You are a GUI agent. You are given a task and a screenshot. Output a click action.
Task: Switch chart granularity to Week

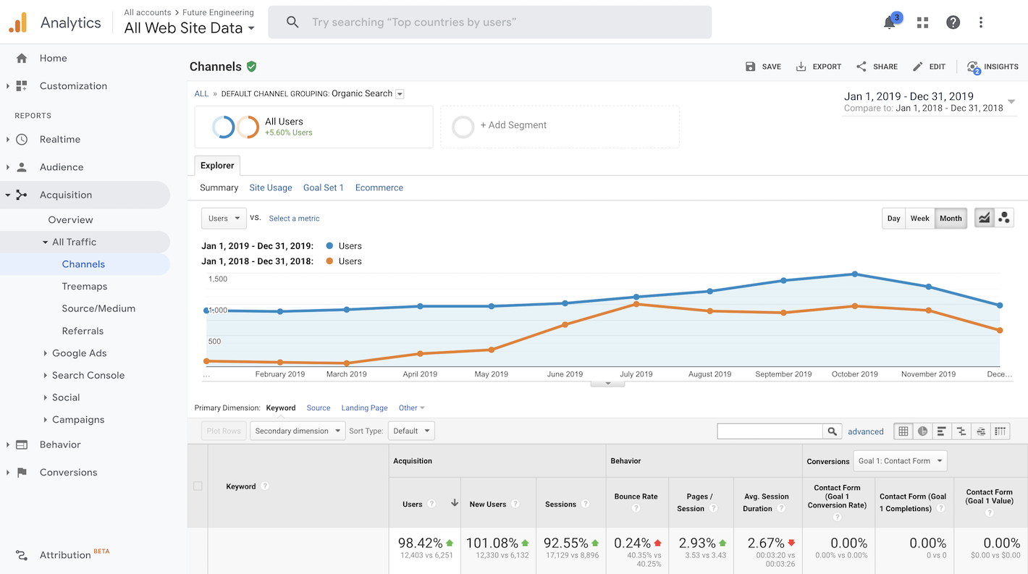pyautogui.click(x=919, y=218)
